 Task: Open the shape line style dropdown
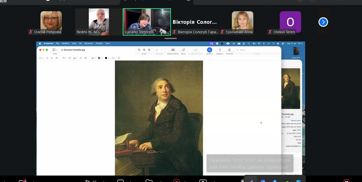pyautogui.click(x=93, y=58)
